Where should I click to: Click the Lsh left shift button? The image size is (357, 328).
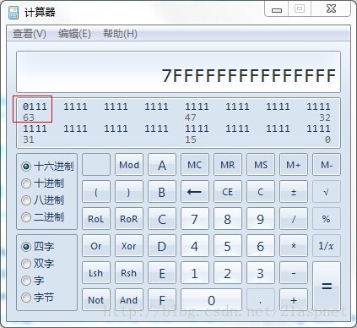[96, 273]
